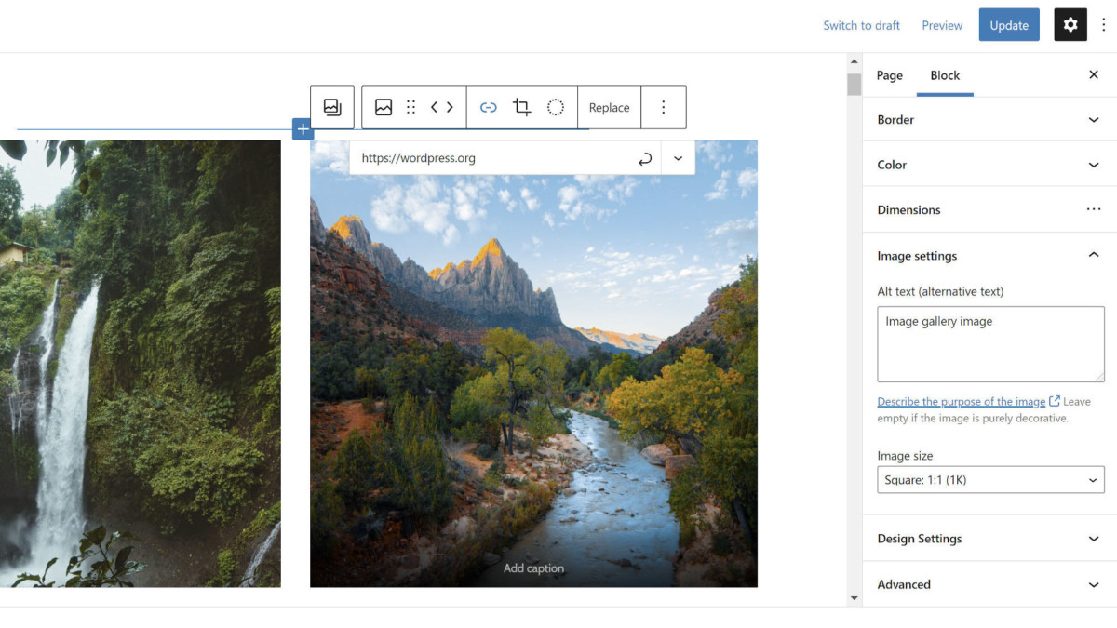Select the parent Gallery block icon

[332, 107]
